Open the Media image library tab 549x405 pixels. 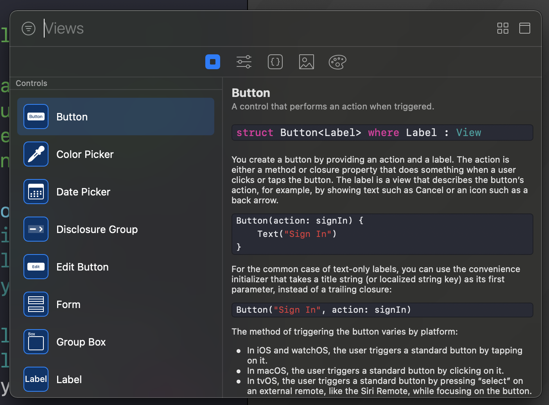point(307,62)
